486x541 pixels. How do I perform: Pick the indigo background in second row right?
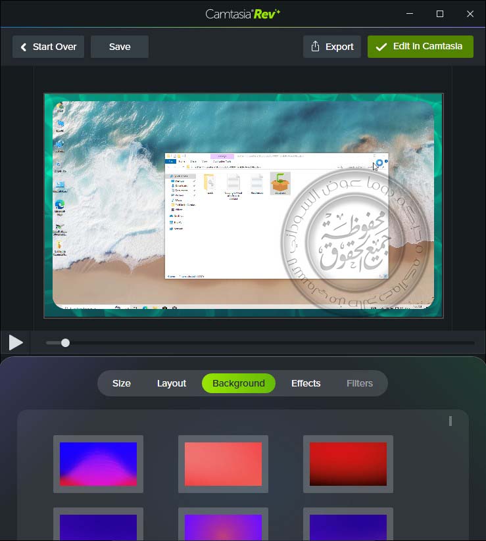pos(348,526)
